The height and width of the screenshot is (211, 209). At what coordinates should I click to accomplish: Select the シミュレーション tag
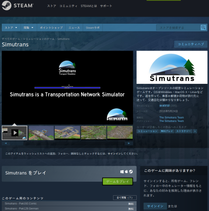(148, 131)
